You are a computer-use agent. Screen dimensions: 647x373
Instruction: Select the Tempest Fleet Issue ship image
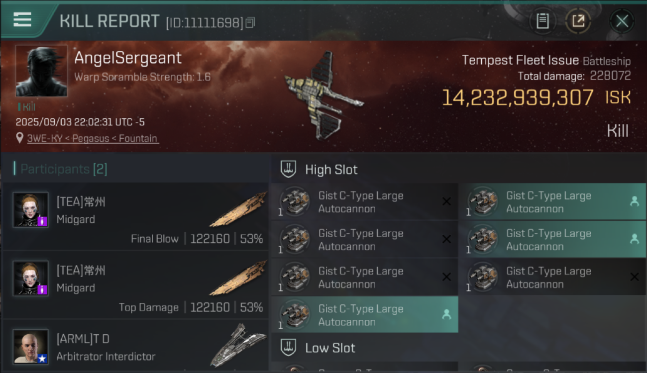(x=323, y=95)
